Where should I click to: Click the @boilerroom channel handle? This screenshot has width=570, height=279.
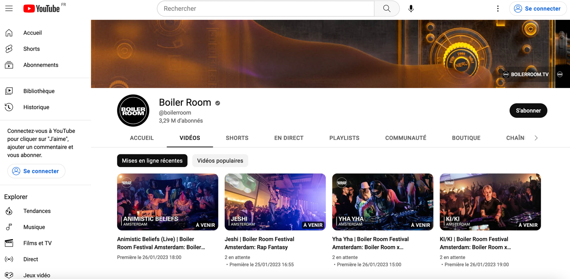click(x=175, y=113)
